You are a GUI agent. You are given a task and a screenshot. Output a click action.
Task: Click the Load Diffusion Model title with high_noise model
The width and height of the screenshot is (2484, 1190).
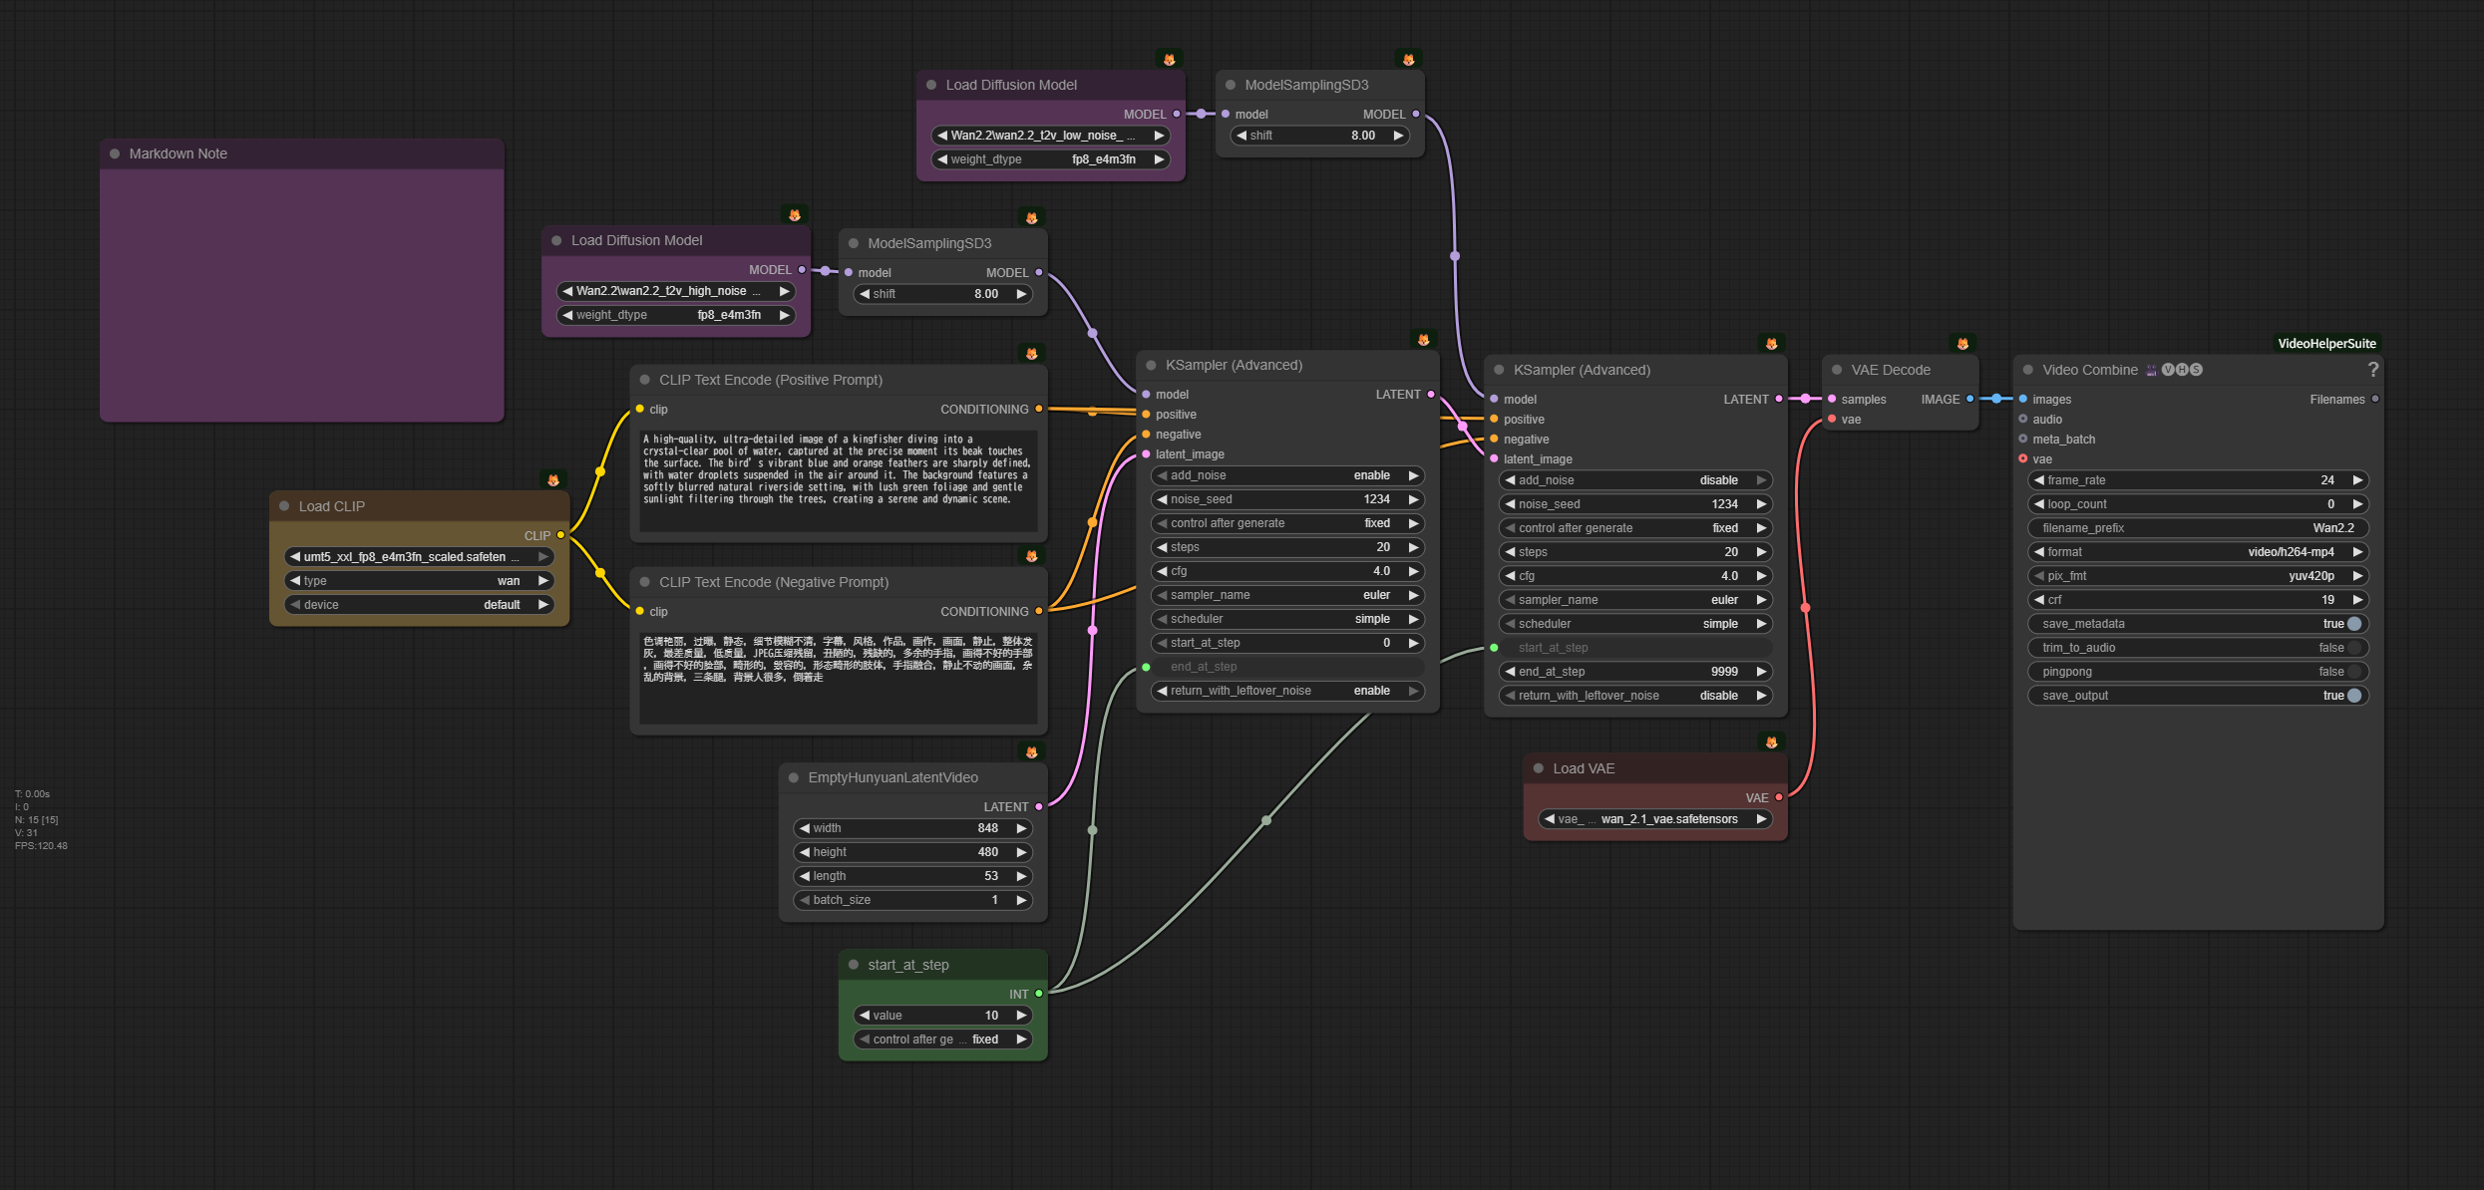[x=636, y=240]
